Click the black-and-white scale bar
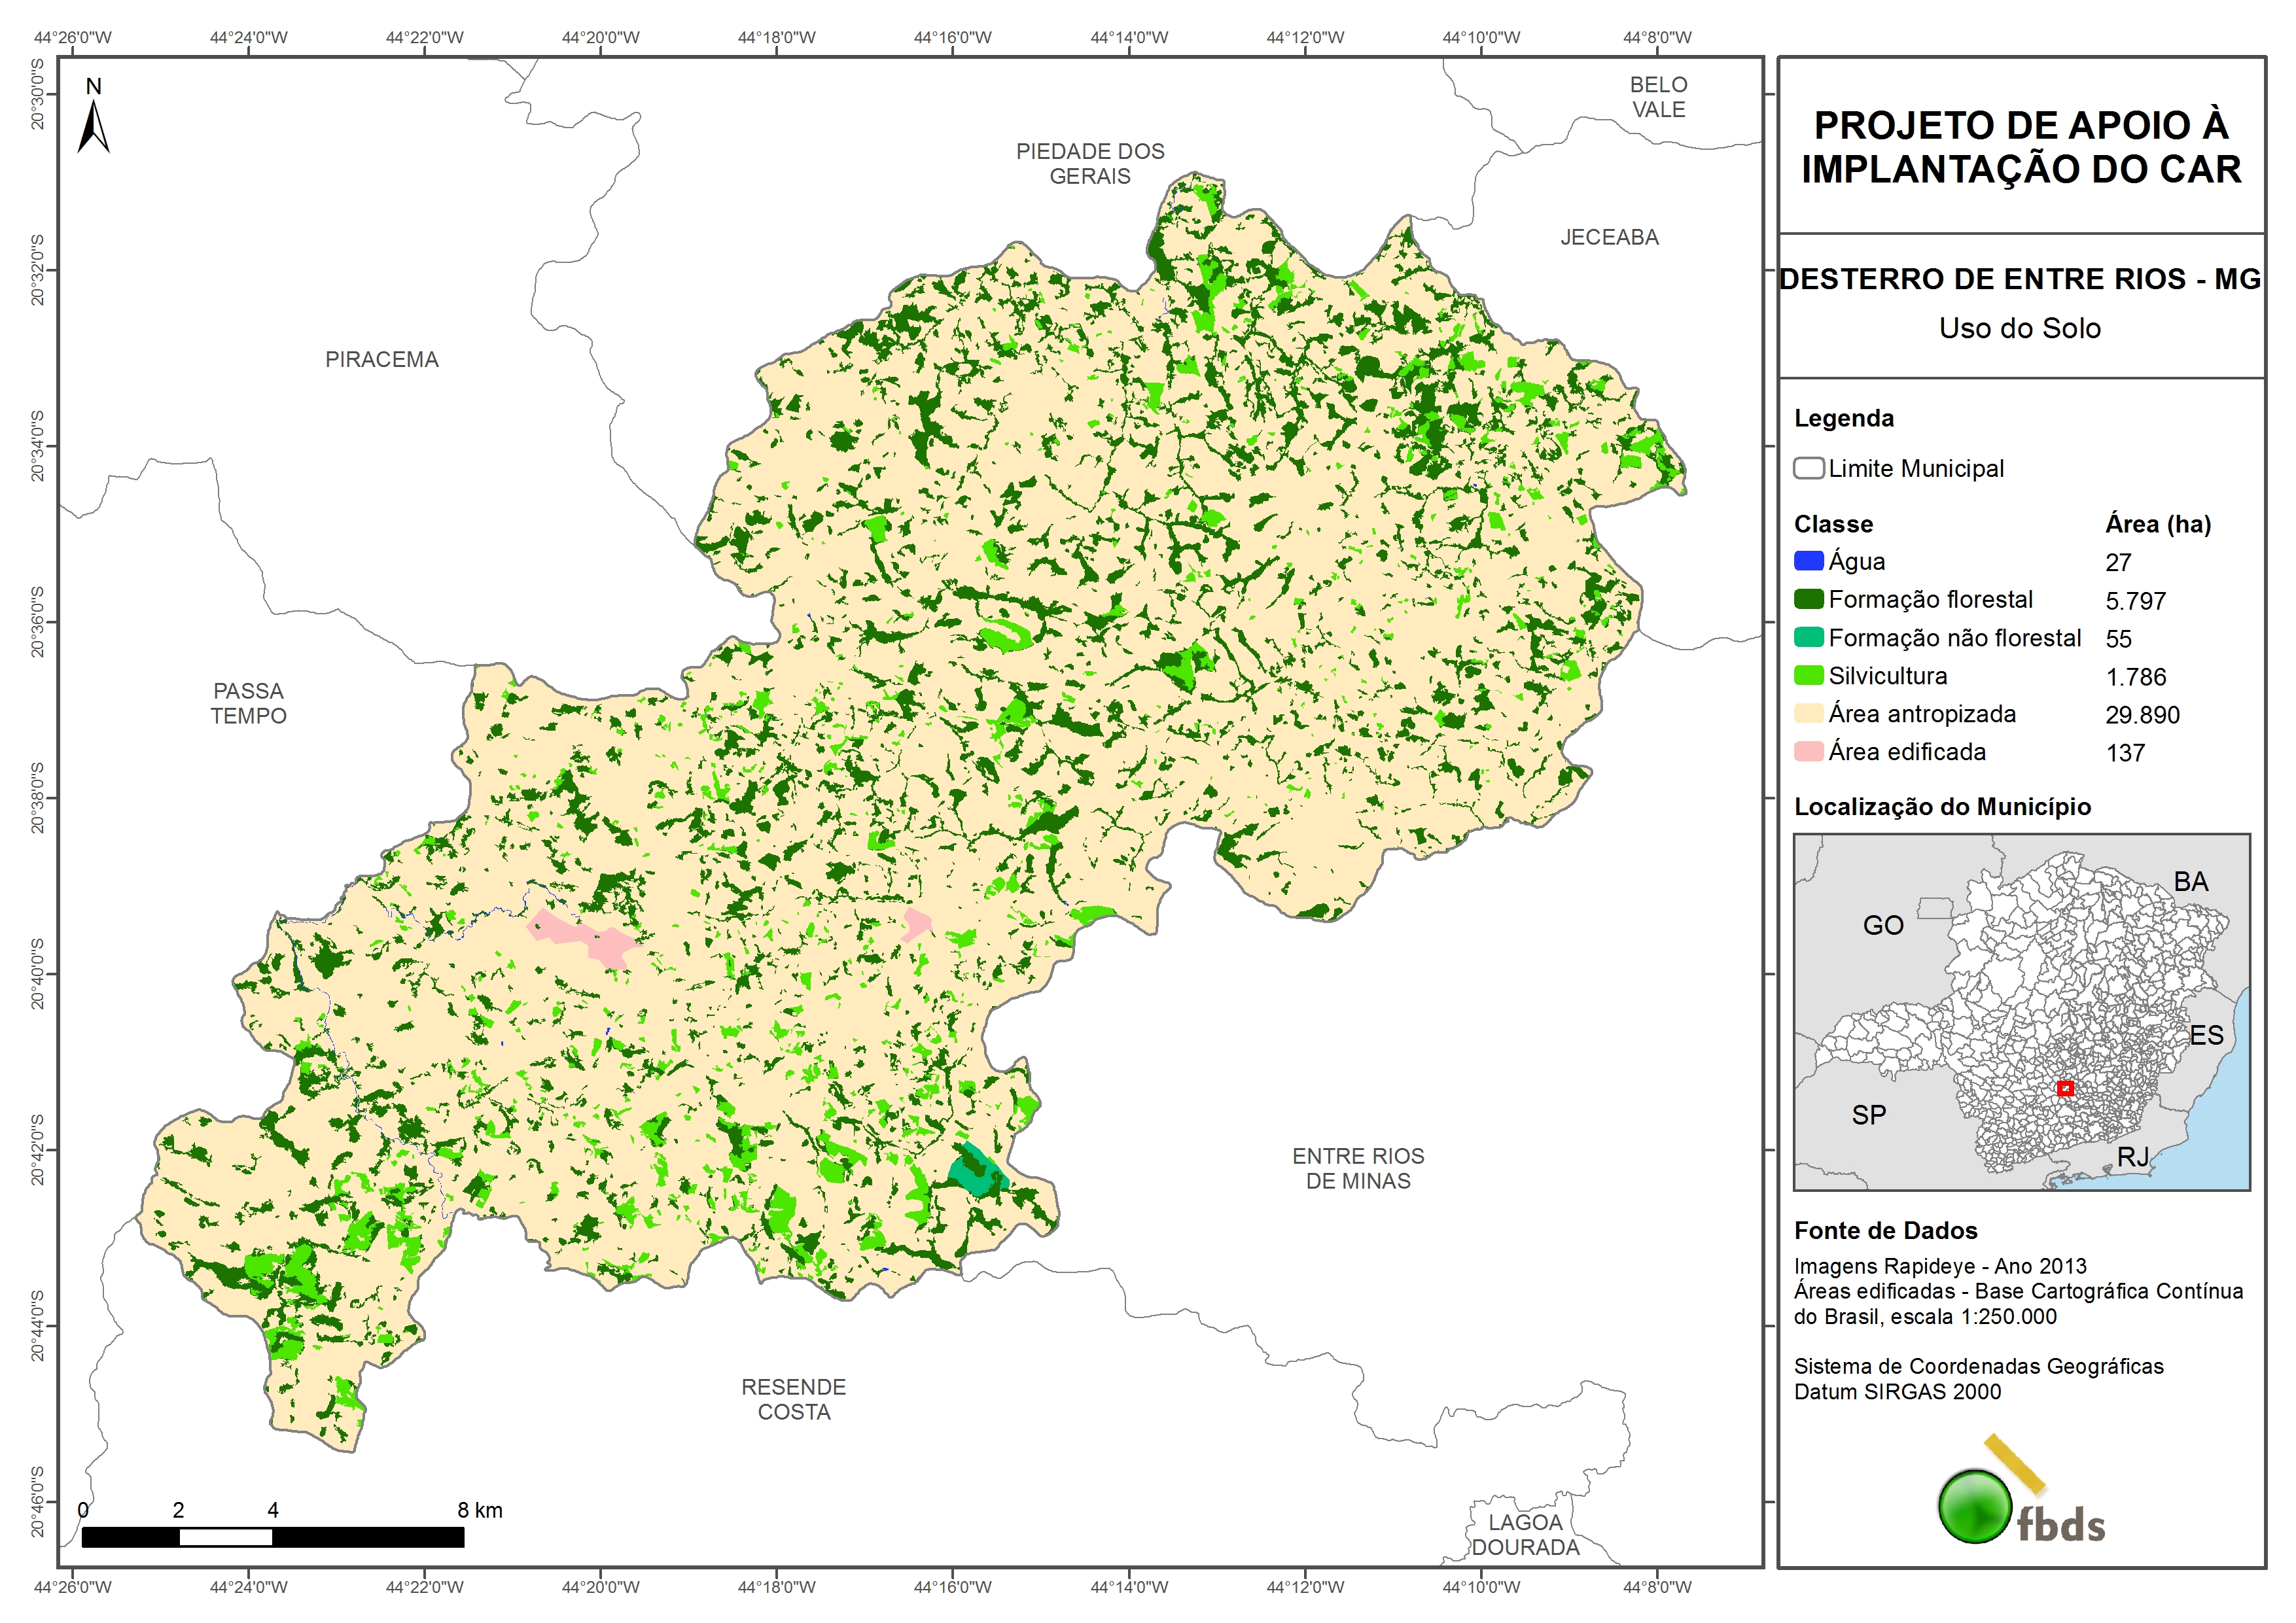 tap(272, 1537)
